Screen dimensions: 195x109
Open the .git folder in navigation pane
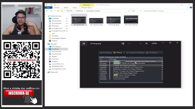[x=53, y=33]
